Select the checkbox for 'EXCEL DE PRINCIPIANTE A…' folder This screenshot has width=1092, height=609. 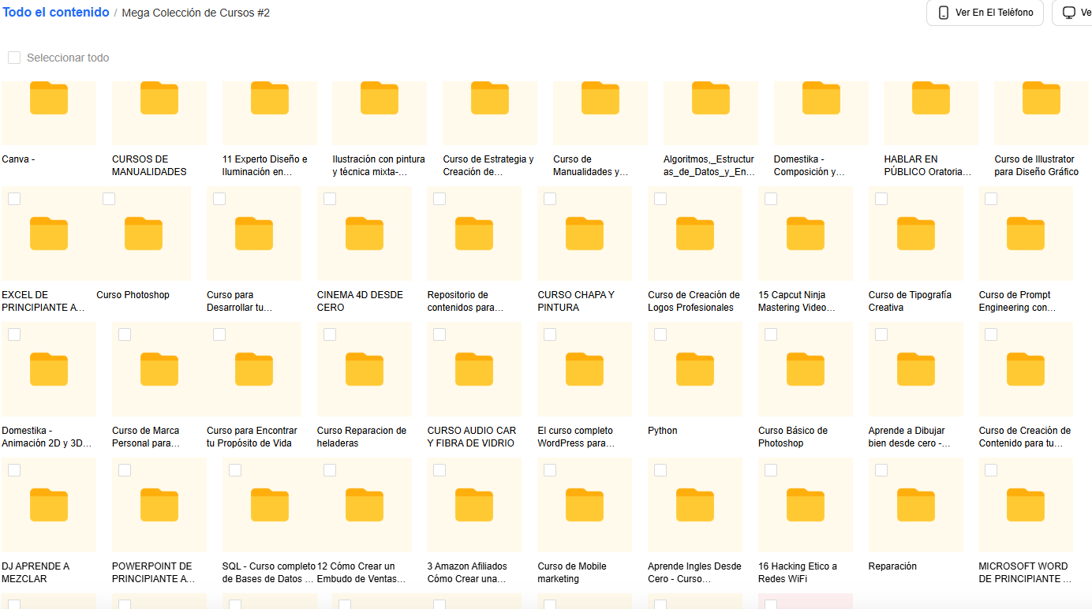coord(14,199)
